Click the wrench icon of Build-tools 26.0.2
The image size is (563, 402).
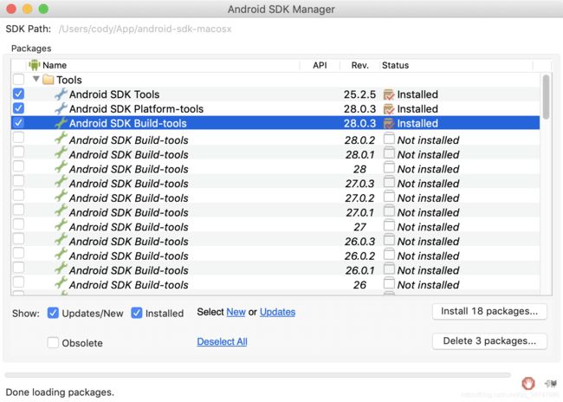click(x=61, y=254)
